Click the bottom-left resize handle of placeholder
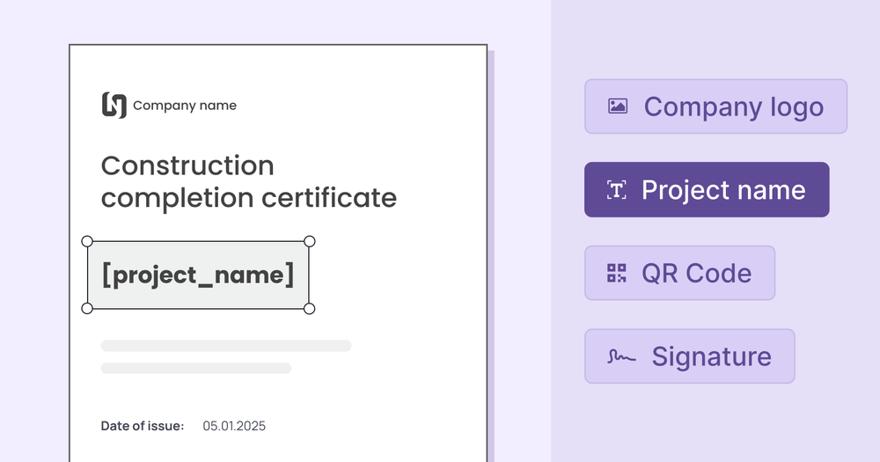The image size is (880, 462). pos(87,308)
